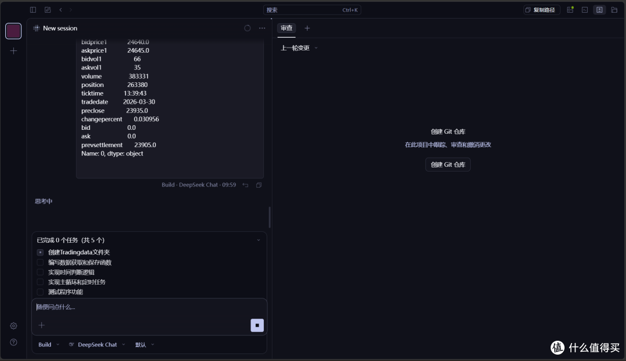The height and width of the screenshot is (361, 626).
Task: Click the 思考中 status text
Action: click(x=43, y=202)
